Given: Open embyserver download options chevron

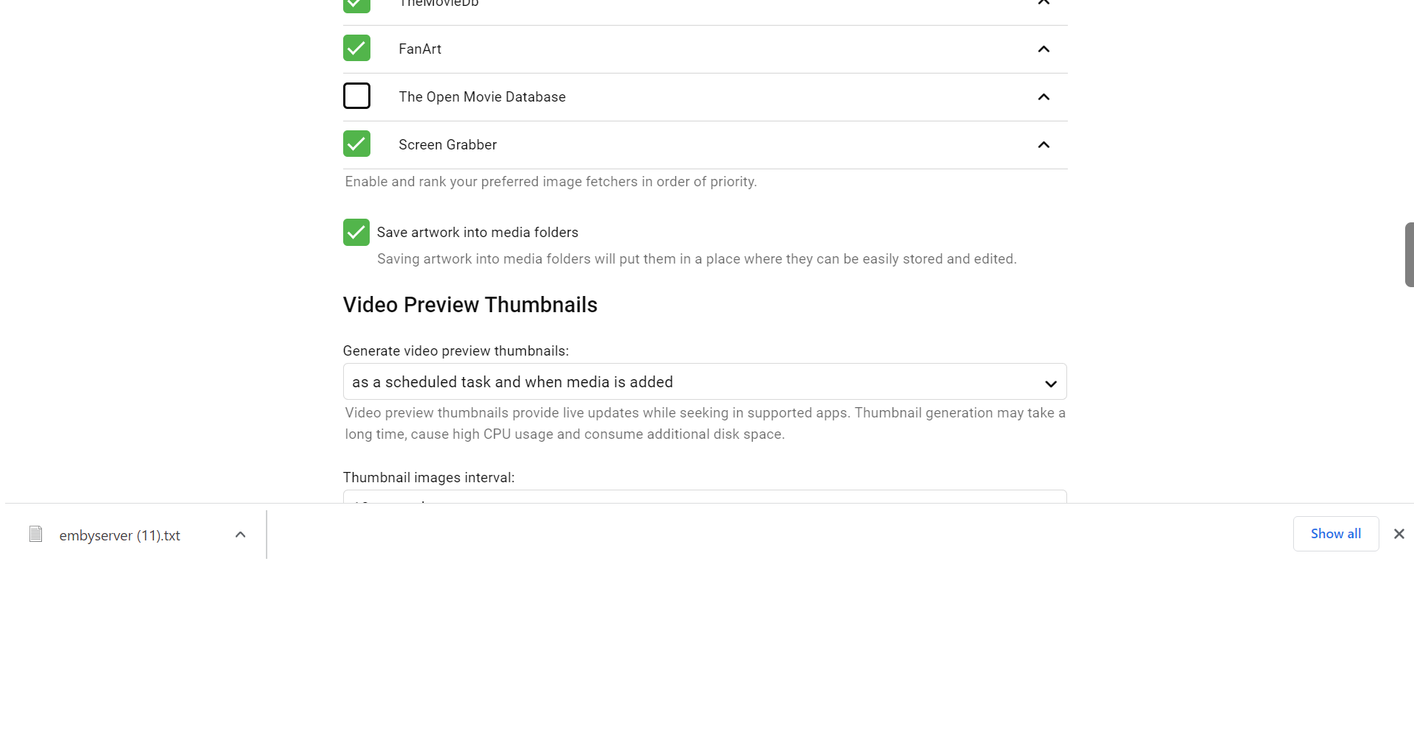Looking at the screenshot, I should (240, 535).
